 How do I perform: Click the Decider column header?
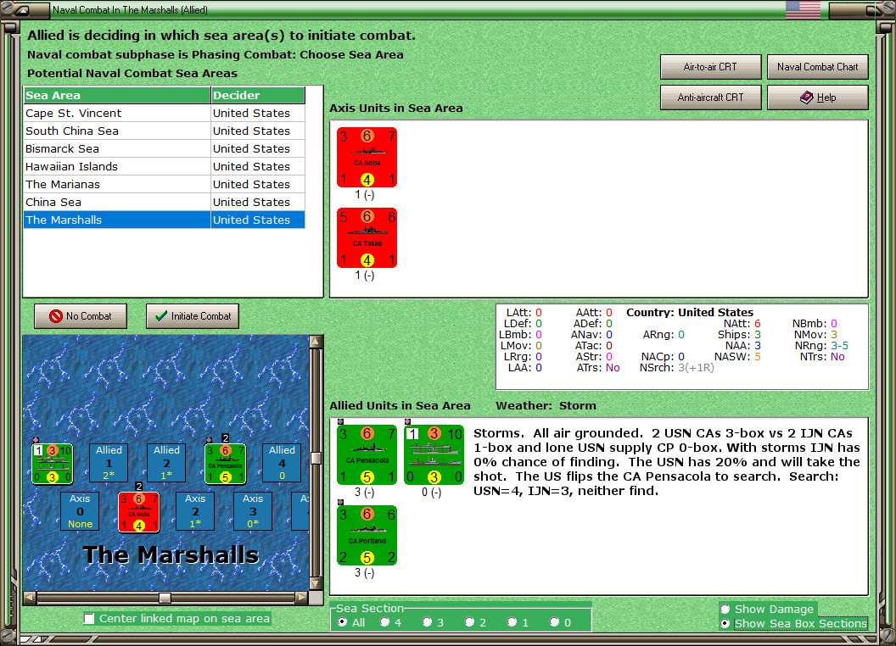coord(258,96)
